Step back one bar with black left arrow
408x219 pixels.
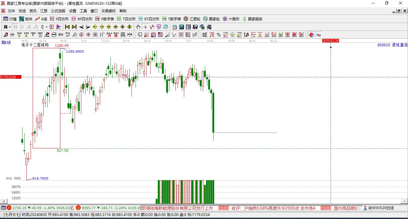[81, 27]
